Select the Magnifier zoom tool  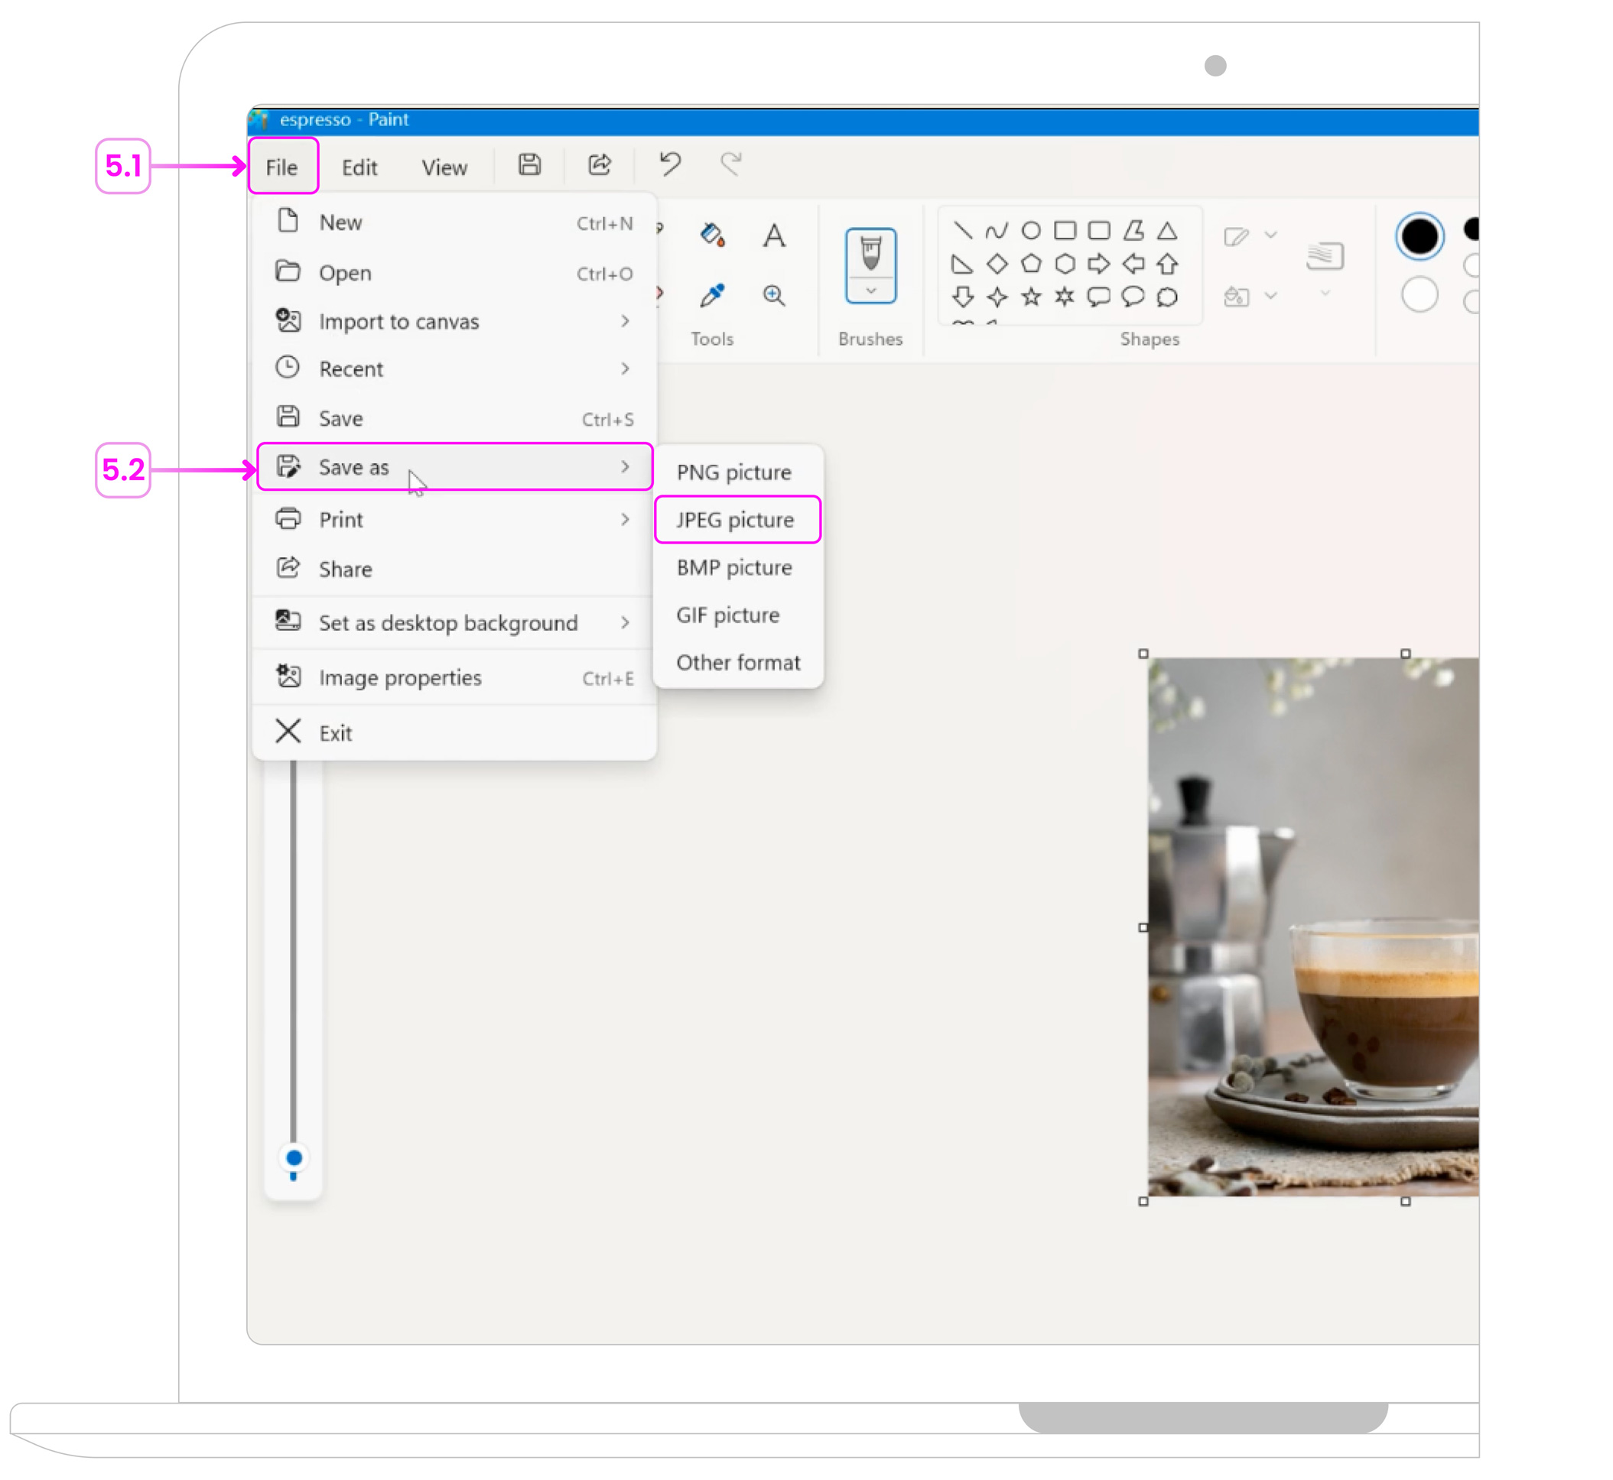[773, 296]
